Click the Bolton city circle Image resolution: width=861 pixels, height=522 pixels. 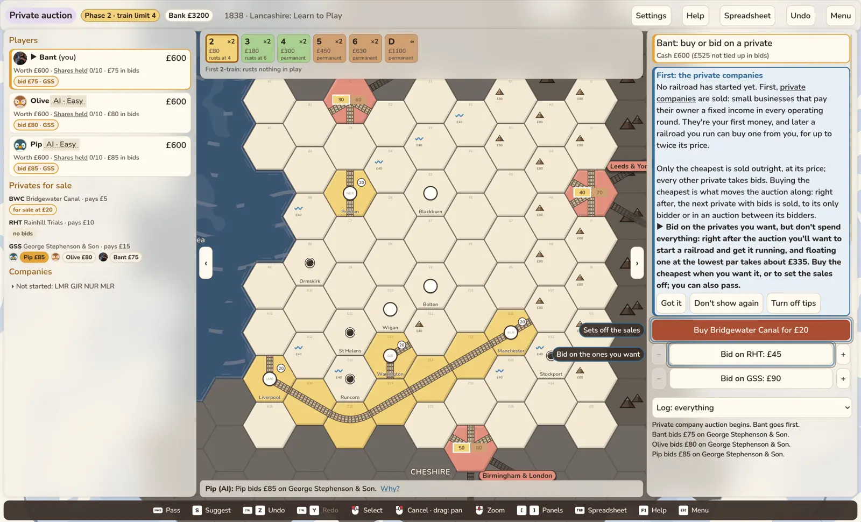pyautogui.click(x=430, y=286)
